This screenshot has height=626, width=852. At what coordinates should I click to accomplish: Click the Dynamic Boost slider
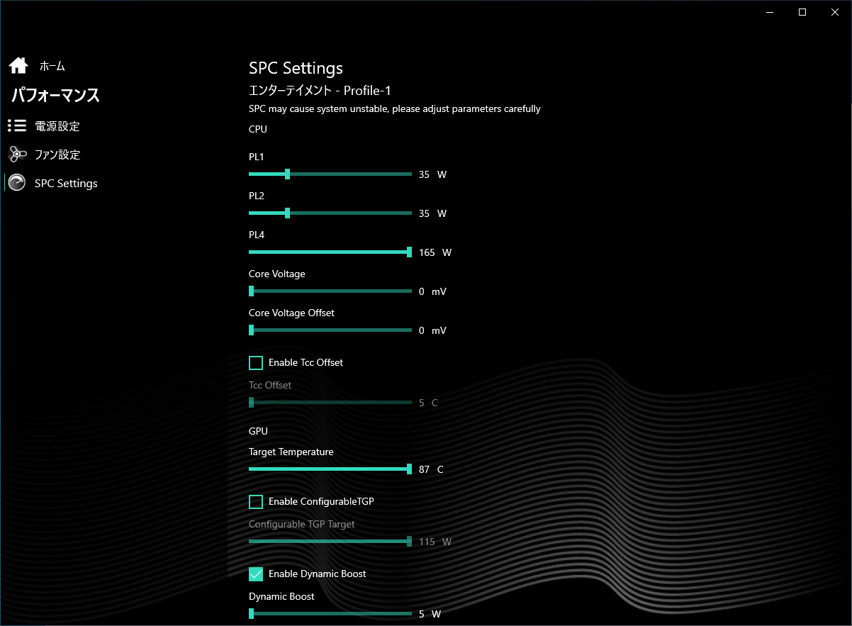pyautogui.click(x=330, y=613)
